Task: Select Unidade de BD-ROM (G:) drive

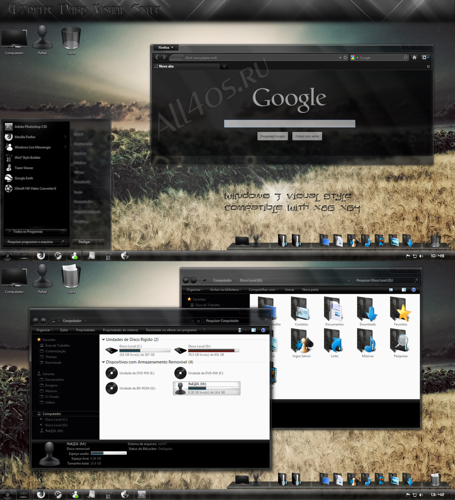Action: 130,388
